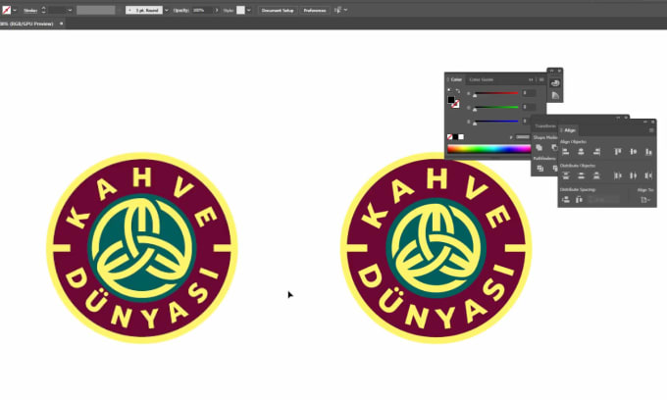Click the green channel slider

[x=496, y=107]
